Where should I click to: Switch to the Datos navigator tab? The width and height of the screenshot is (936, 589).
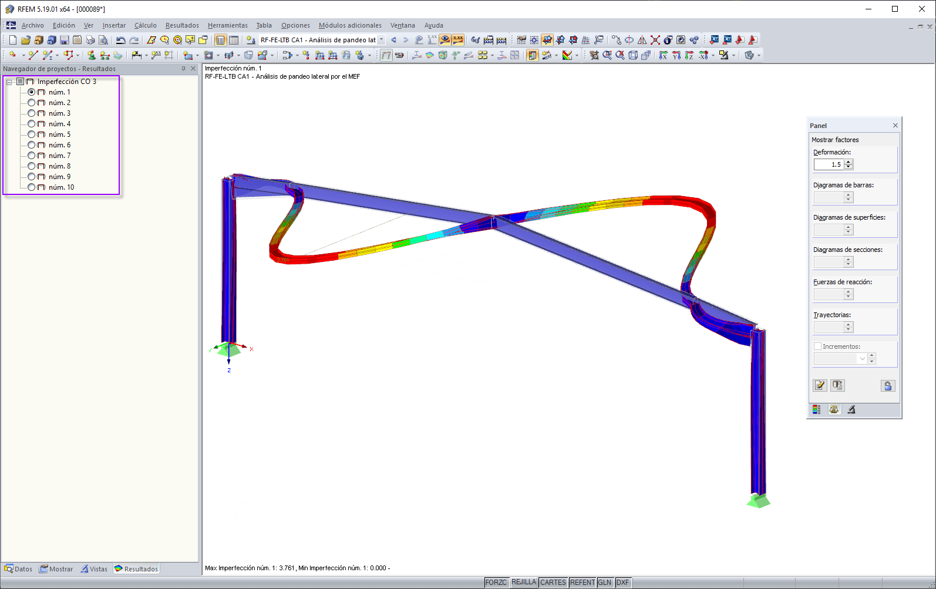pyautogui.click(x=18, y=569)
